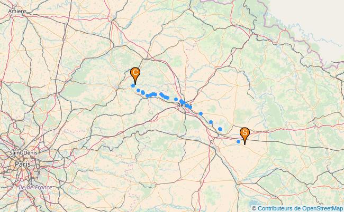344x212 pixels.
Task: Click the © copyright symbol in the map attribution
Action: 254,208
